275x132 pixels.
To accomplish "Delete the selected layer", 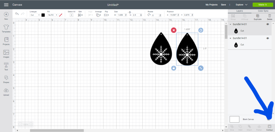I will pos(270,17).
